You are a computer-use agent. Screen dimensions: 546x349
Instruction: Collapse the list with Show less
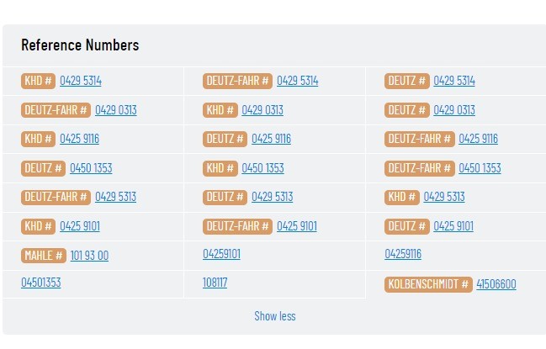pyautogui.click(x=274, y=316)
